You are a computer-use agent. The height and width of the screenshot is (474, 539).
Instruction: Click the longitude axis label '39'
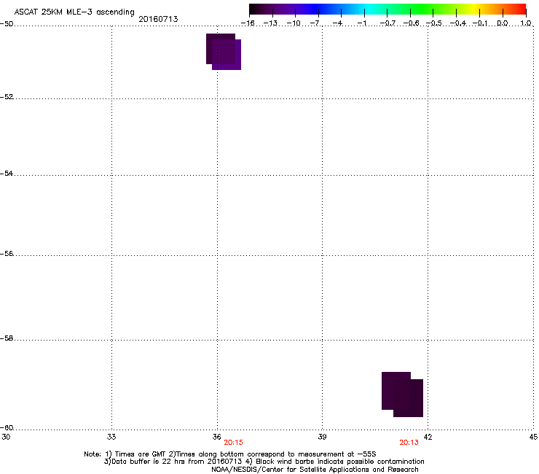322,437
